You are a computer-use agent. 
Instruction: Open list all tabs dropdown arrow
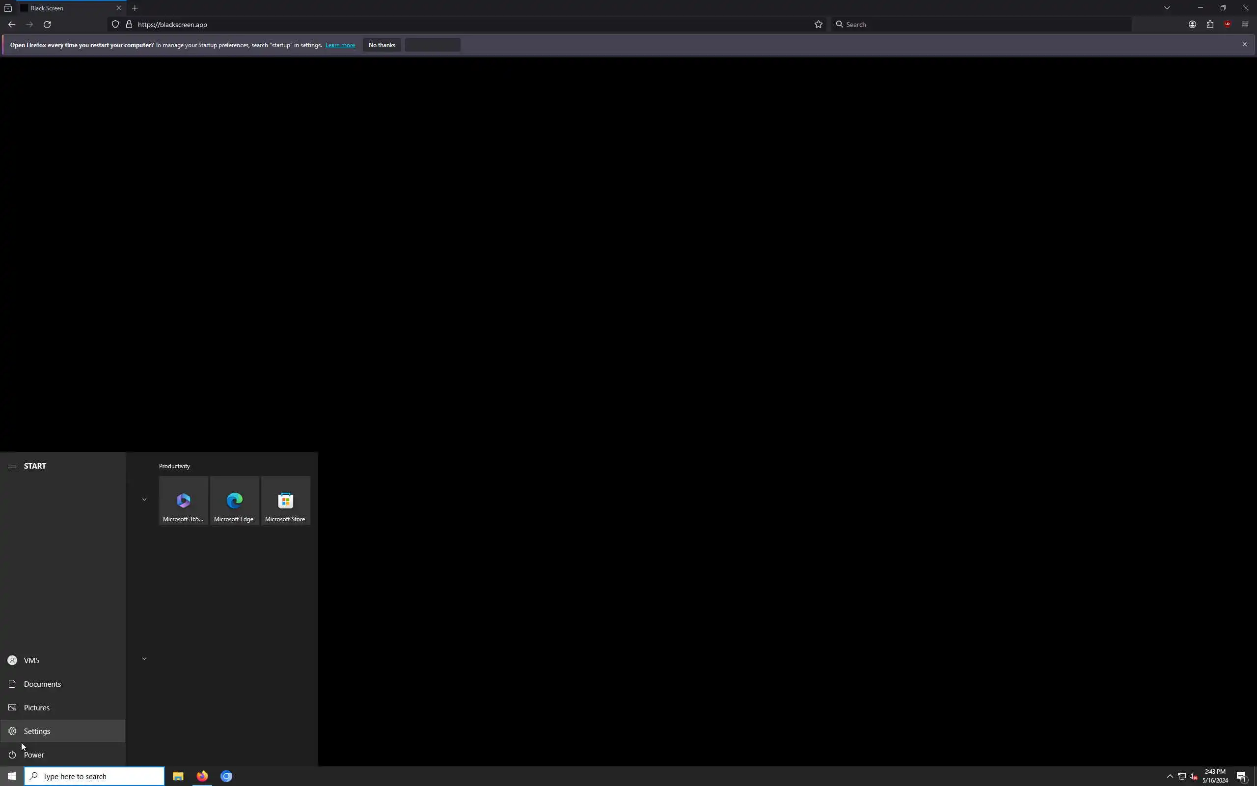pyautogui.click(x=1167, y=8)
